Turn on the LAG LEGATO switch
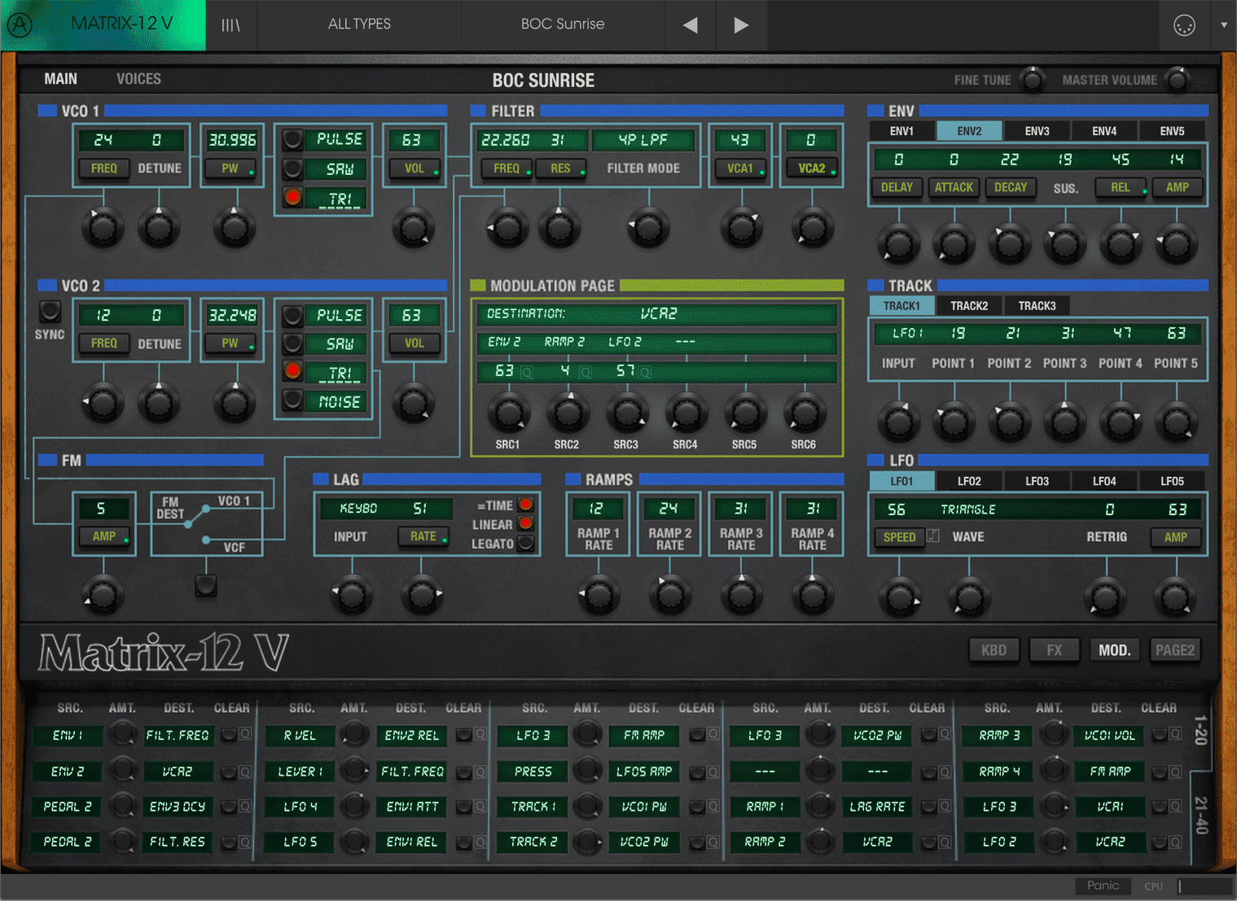Image resolution: width=1237 pixels, height=901 pixels. tap(526, 544)
